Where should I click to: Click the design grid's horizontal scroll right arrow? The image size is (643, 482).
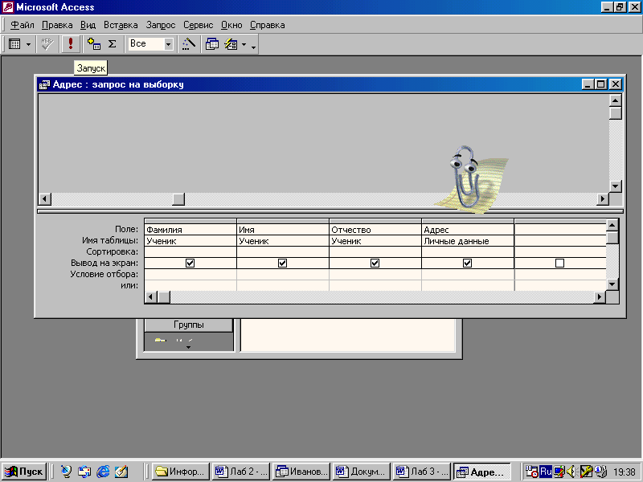tap(600, 296)
